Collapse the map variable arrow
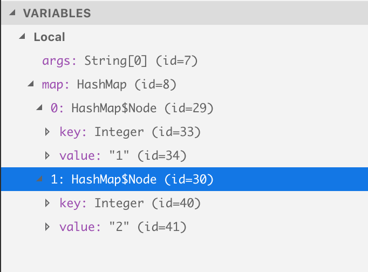This screenshot has width=368, height=272. [x=30, y=85]
